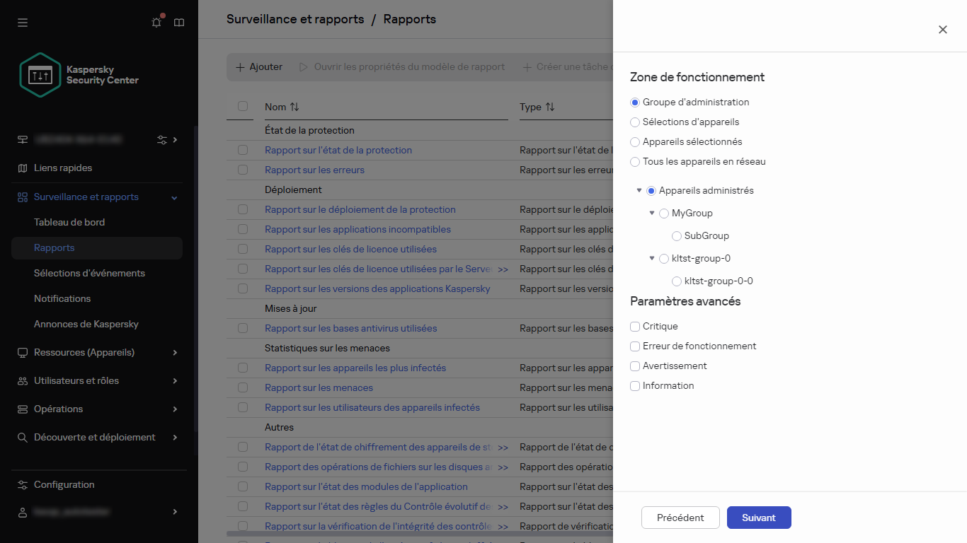The height and width of the screenshot is (543, 967).
Task: Open help using the book icon
Action: (x=178, y=22)
